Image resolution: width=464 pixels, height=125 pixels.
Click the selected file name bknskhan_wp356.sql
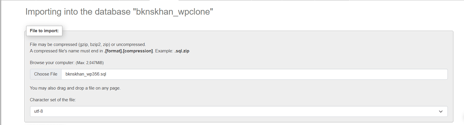pos(86,74)
